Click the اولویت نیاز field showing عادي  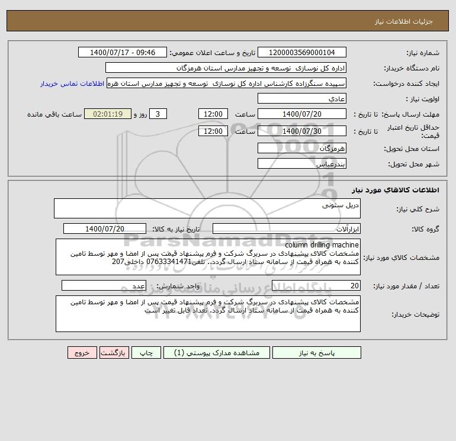(x=302, y=98)
